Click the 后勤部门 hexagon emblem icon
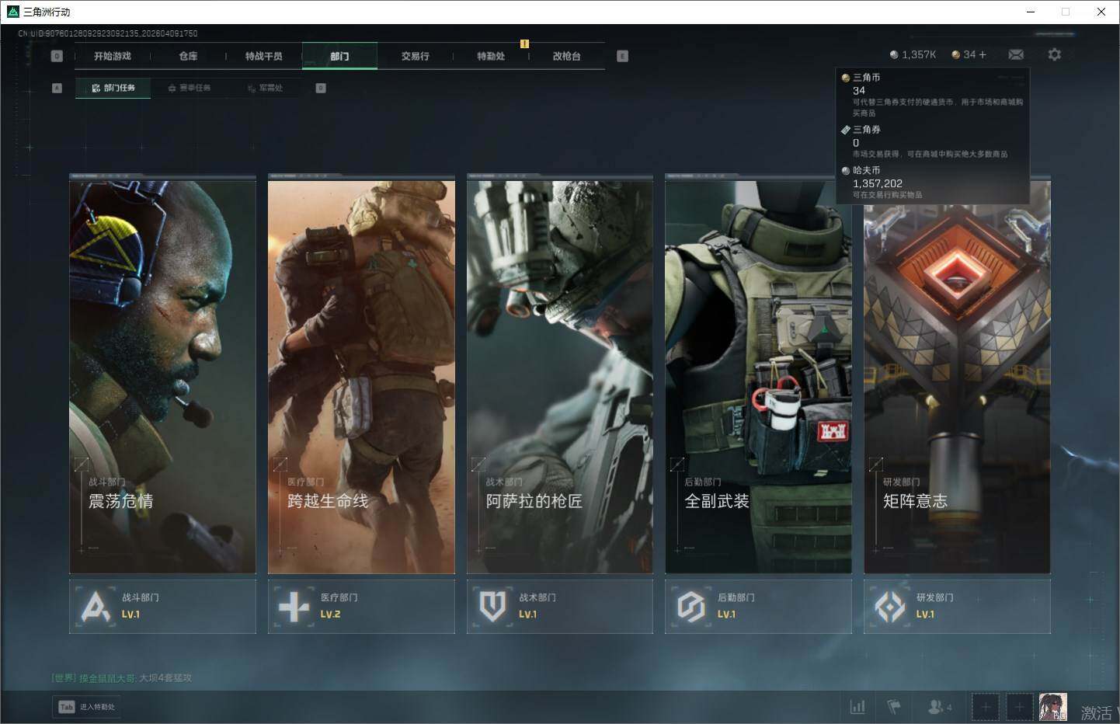This screenshot has height=724, width=1120. click(x=690, y=607)
